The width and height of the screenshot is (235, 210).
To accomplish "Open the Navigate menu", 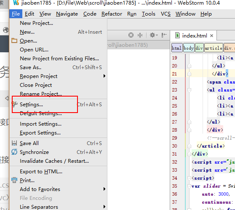I will pyautogui.click(x=67, y=14).
